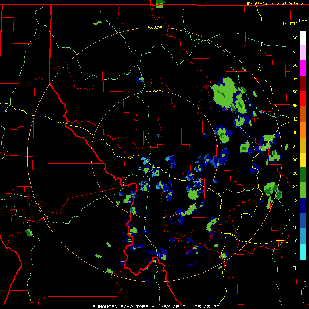Viewport: 309px width, 309px height.
Task: Click the legend value "34"
Action: pyautogui.click(x=295, y=146)
